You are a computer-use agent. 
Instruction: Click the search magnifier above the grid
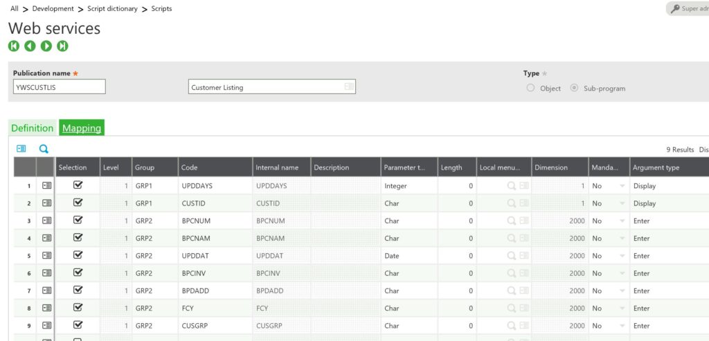click(44, 149)
